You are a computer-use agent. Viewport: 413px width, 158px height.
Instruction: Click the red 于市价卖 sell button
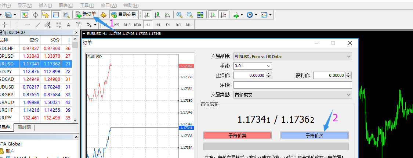pyautogui.click(x=237, y=135)
